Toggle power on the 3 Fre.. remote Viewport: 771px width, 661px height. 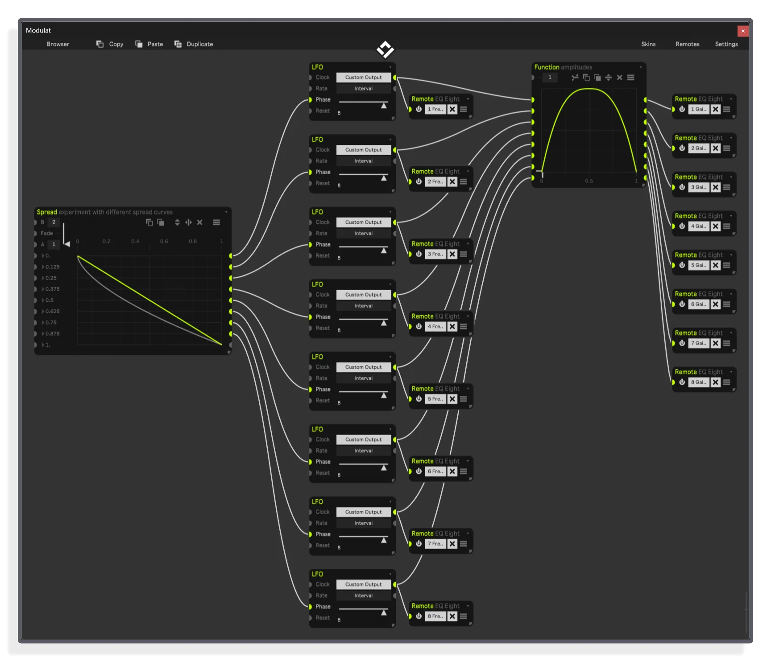(x=419, y=254)
